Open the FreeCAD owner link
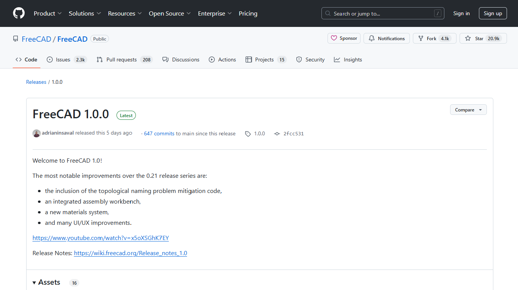 pyautogui.click(x=36, y=39)
